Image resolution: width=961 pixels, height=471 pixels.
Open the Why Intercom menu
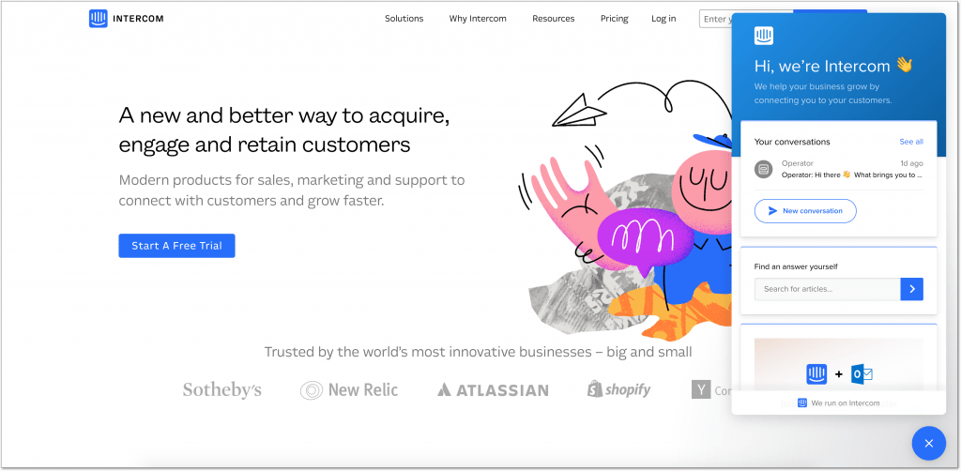[x=478, y=19]
